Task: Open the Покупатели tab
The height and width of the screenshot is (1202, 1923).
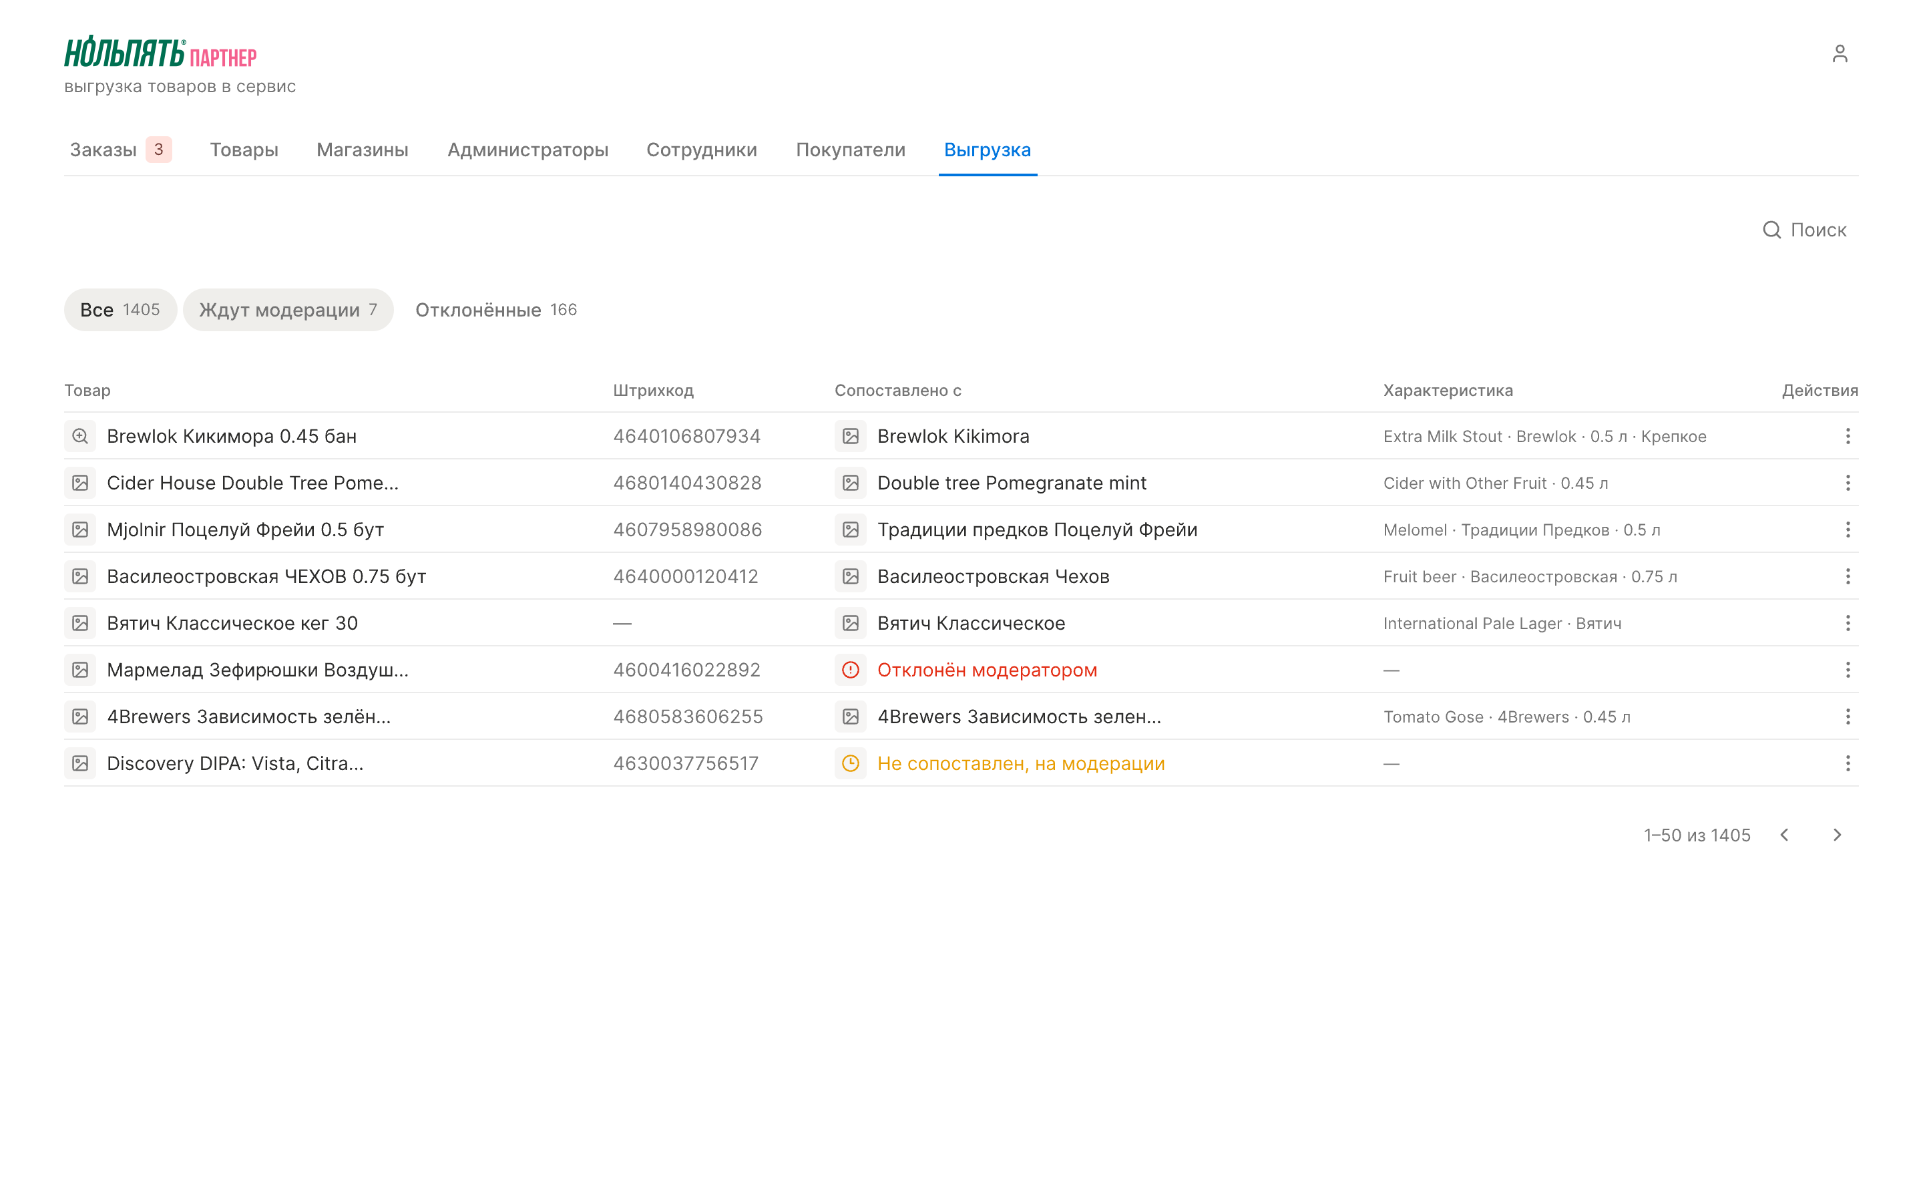Action: 850,150
